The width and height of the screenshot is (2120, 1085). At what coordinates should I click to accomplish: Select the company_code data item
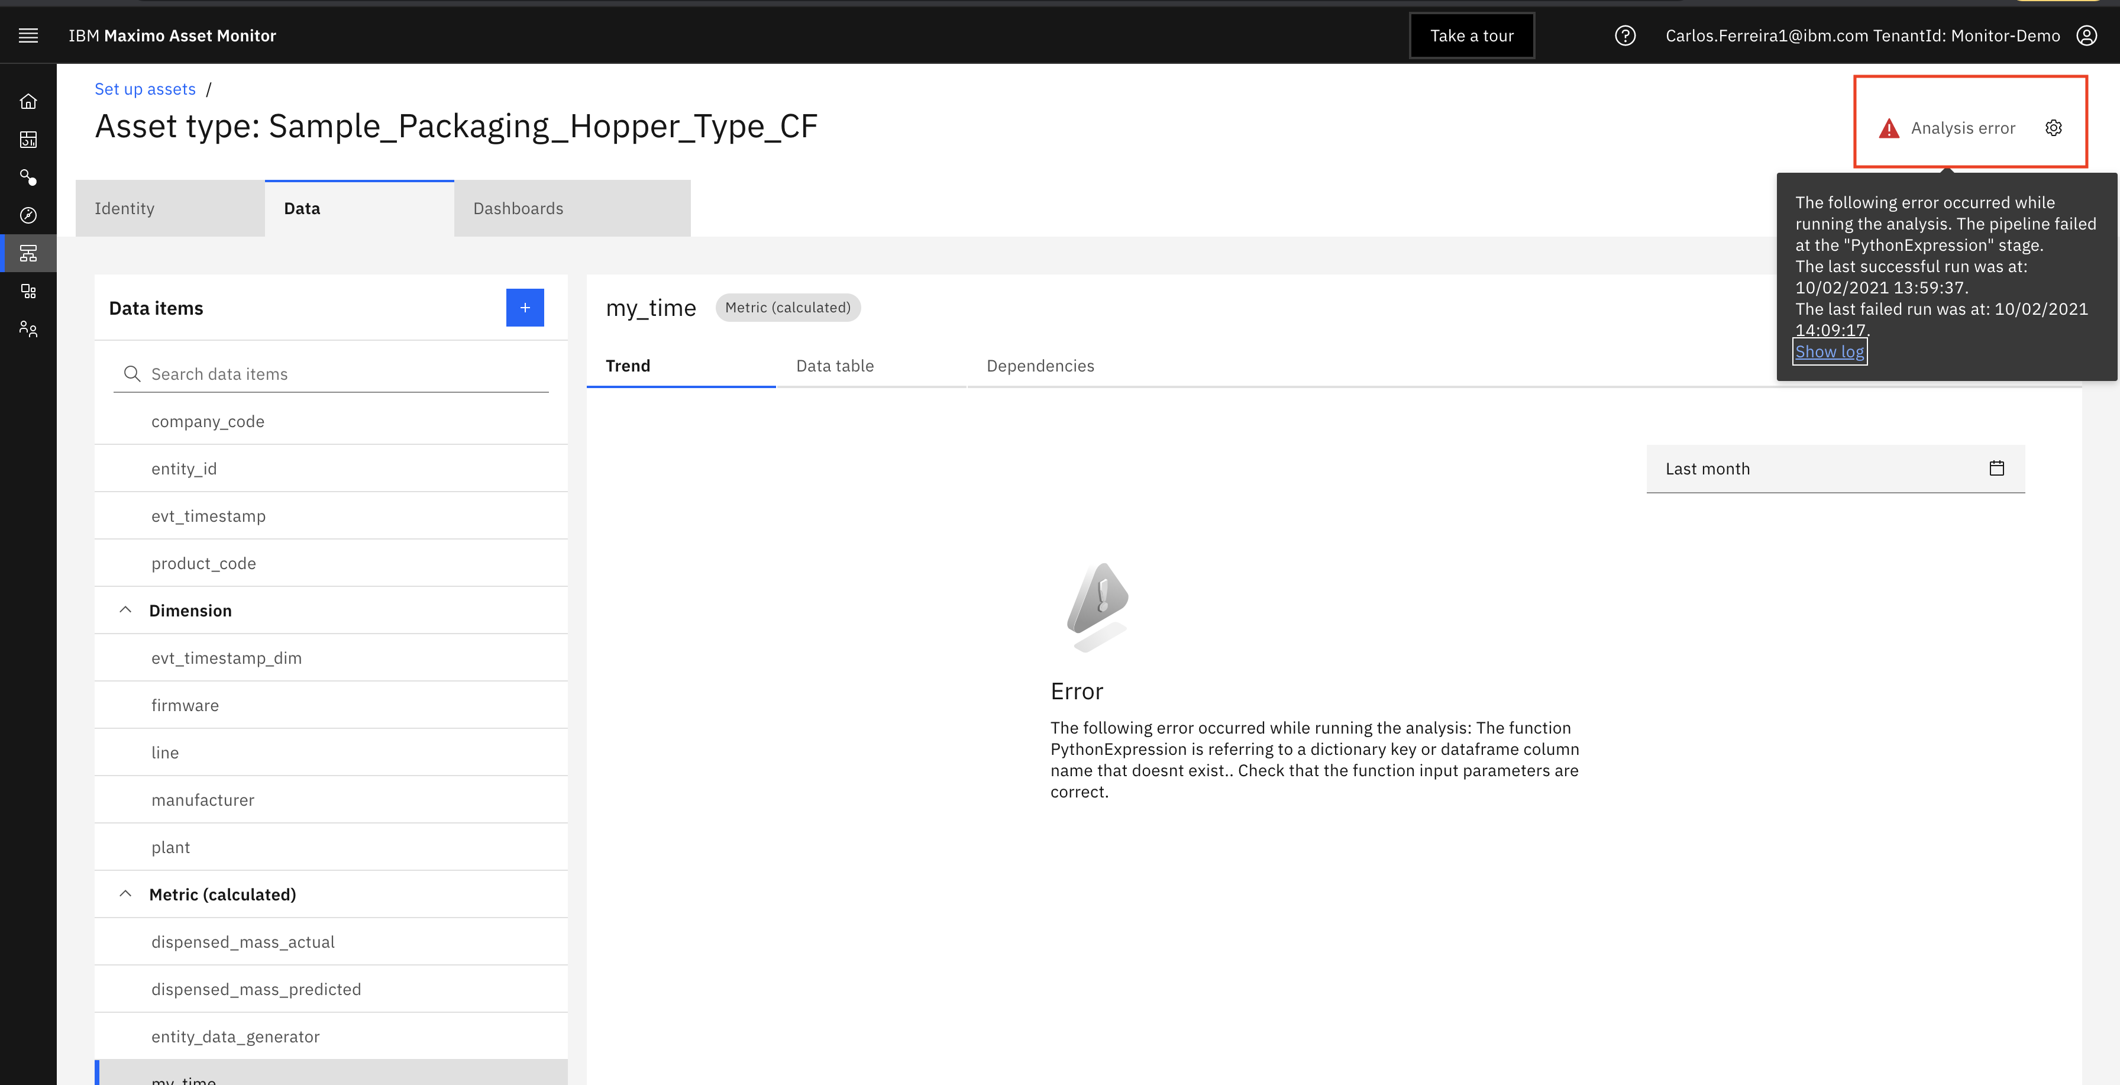click(331, 421)
